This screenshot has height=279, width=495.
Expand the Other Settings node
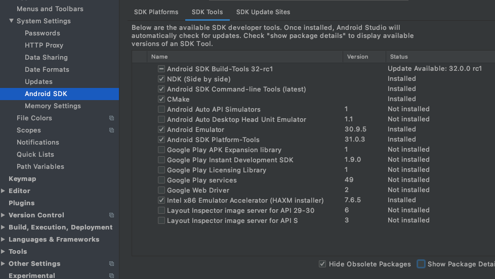pos(3,263)
